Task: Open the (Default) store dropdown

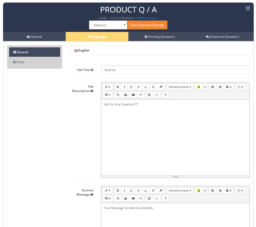Action: tap(108, 25)
